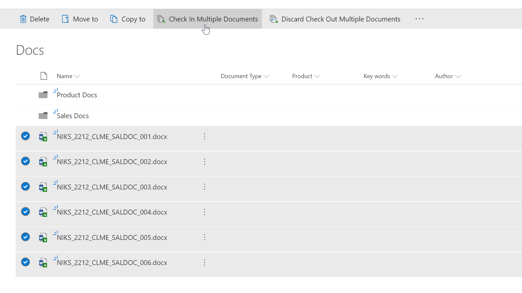Uncheck the SALDOC_004.docx selection circle
The height and width of the screenshot is (293, 522).
(x=25, y=212)
